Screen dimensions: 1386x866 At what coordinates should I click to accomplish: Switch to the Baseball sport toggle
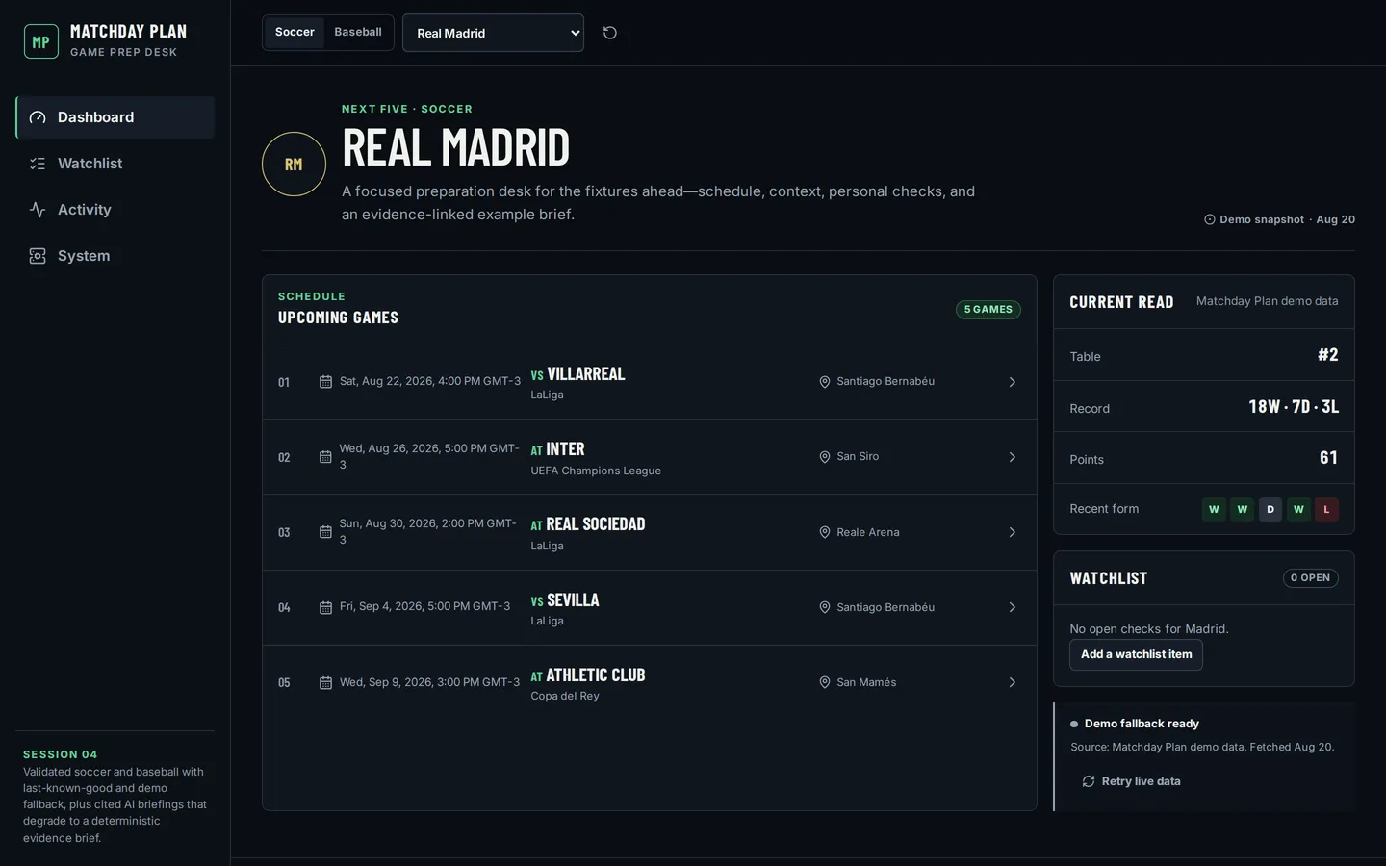pos(358,32)
